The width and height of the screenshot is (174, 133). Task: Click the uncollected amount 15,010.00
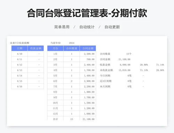pyautogui.click(x=125, y=70)
